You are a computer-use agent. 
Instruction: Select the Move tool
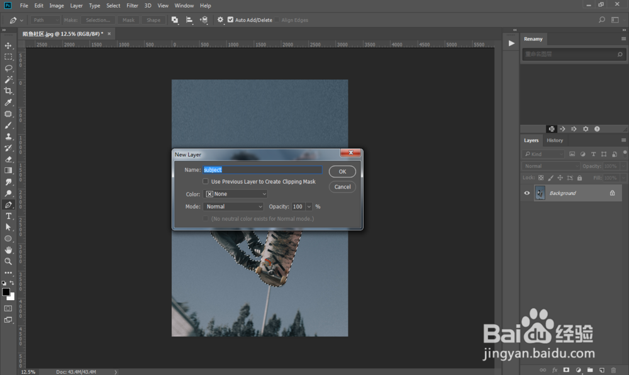pos(8,46)
